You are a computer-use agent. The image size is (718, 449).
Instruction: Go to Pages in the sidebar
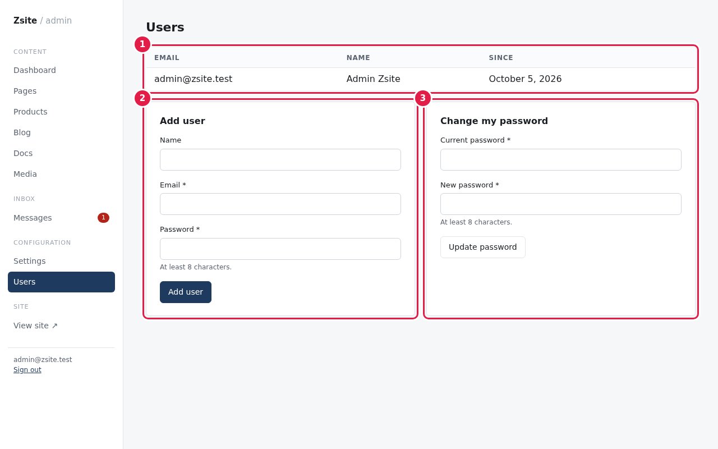tap(61, 91)
